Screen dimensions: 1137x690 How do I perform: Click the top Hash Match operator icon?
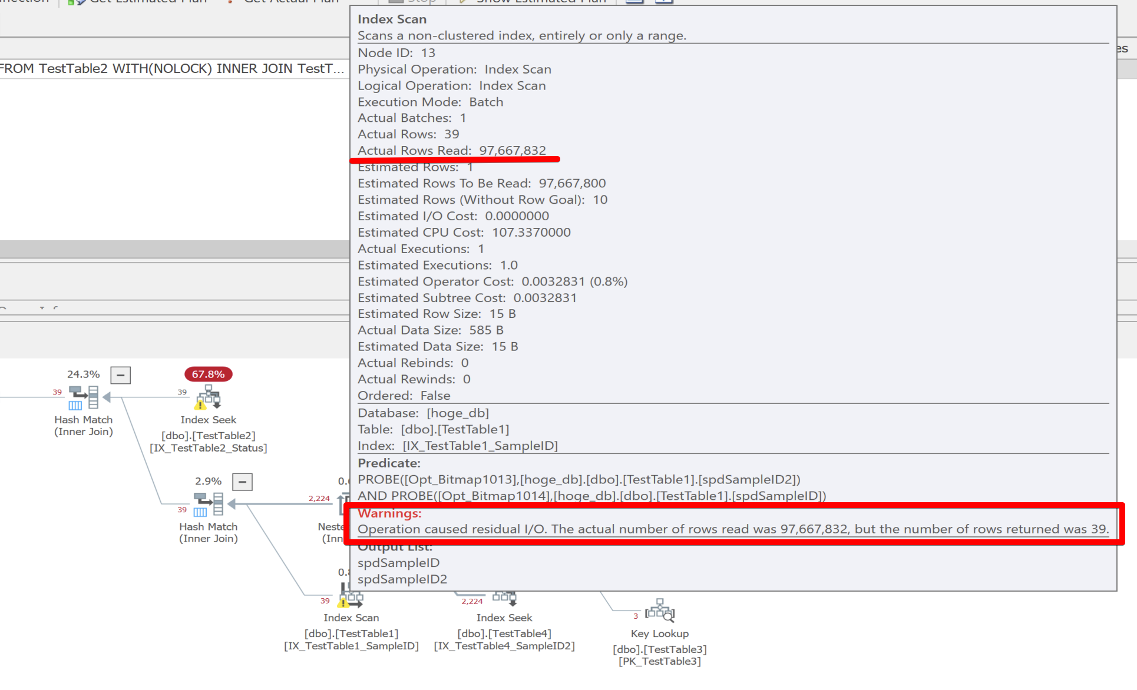(83, 397)
